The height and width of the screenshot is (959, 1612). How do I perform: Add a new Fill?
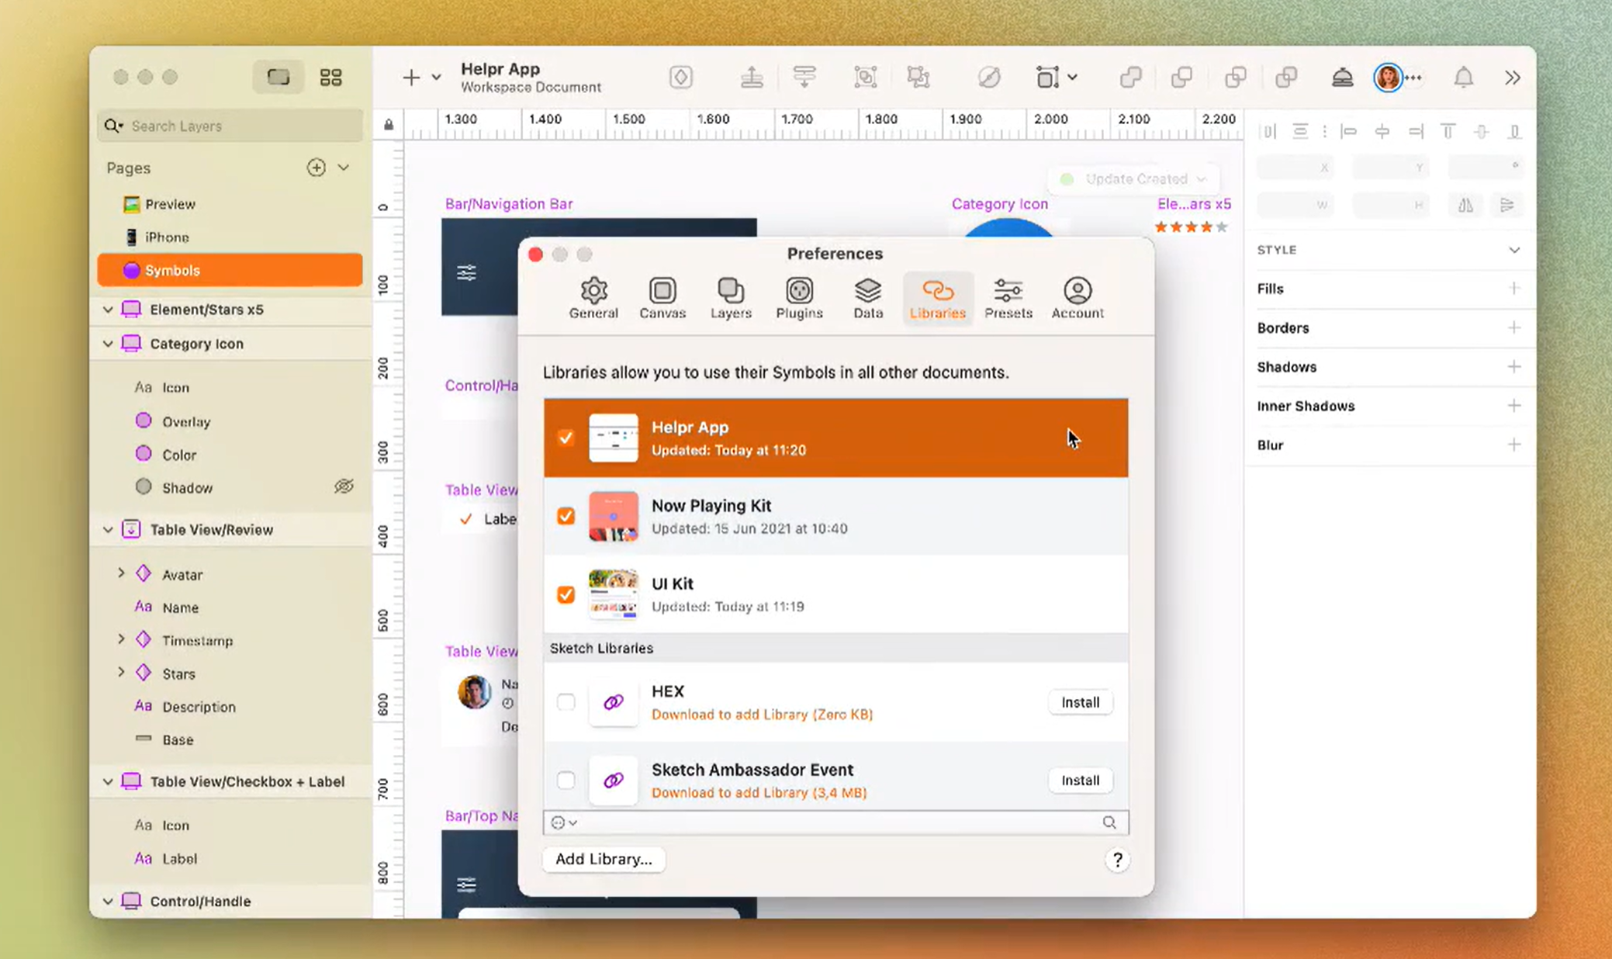coord(1513,289)
